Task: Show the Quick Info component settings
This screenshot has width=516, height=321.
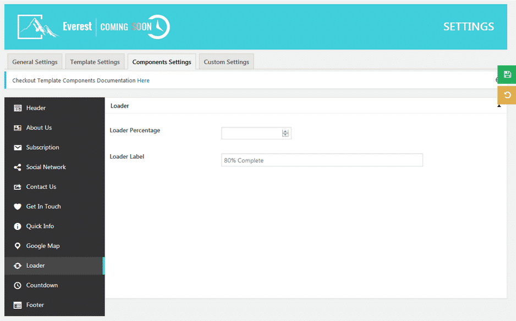Action: pos(54,226)
